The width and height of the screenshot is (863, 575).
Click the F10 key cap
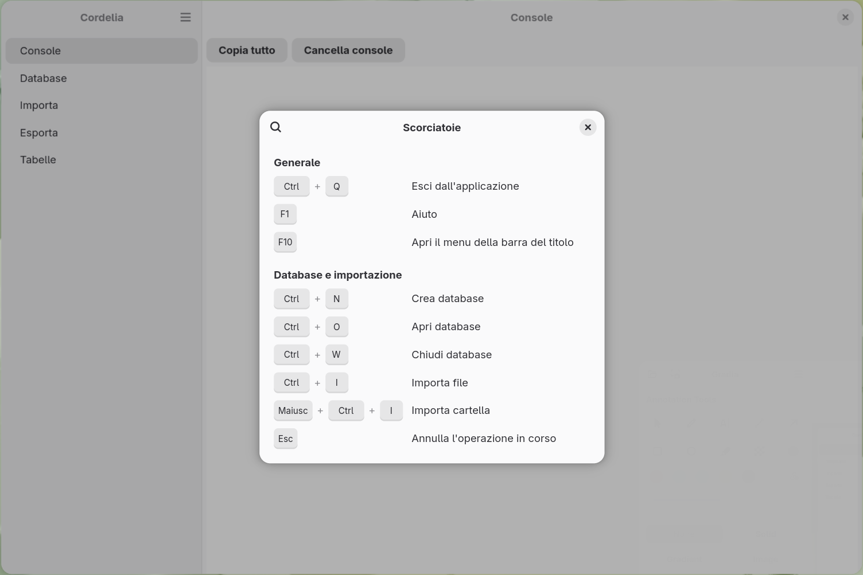(x=285, y=242)
